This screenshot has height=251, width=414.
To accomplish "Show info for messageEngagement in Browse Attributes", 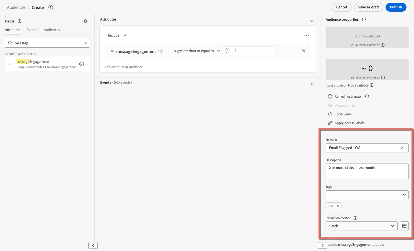I will 82,64.
